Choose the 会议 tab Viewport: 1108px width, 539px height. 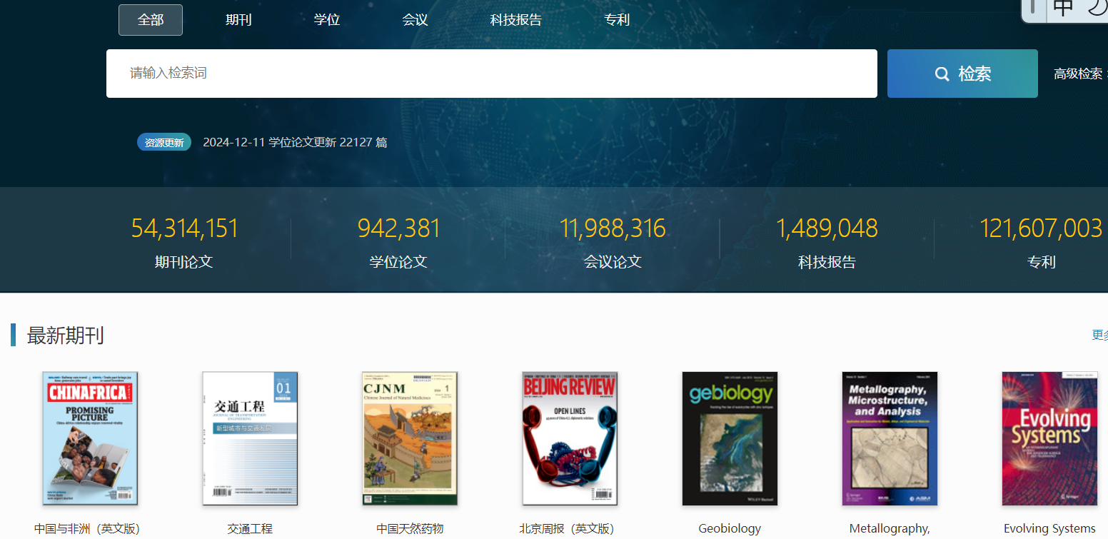tap(415, 20)
